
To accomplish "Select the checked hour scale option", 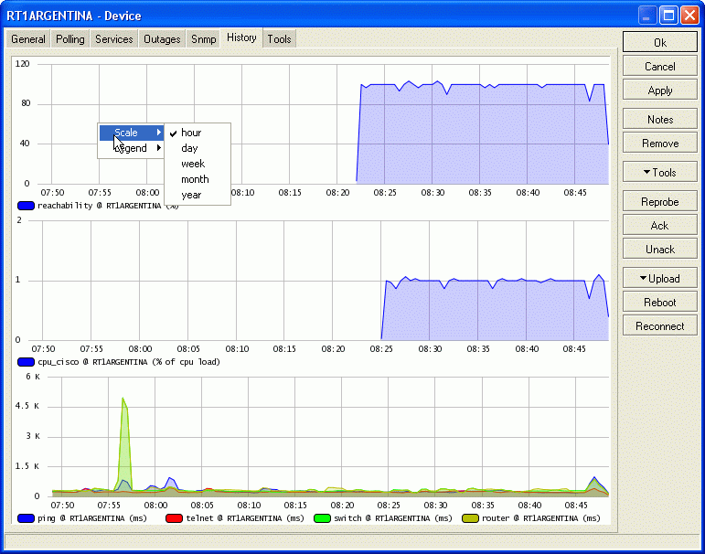I will point(198,133).
